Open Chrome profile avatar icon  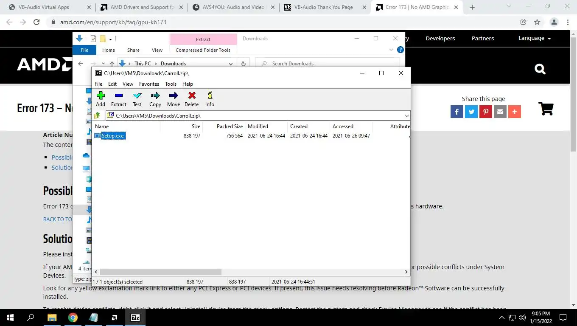(x=554, y=22)
